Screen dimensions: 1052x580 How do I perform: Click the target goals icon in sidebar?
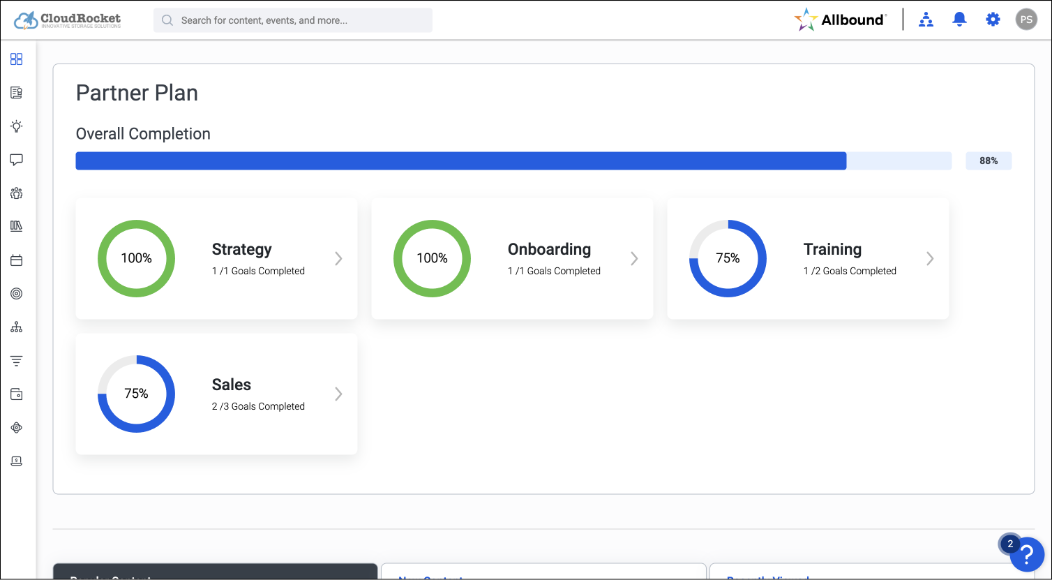[17, 294]
